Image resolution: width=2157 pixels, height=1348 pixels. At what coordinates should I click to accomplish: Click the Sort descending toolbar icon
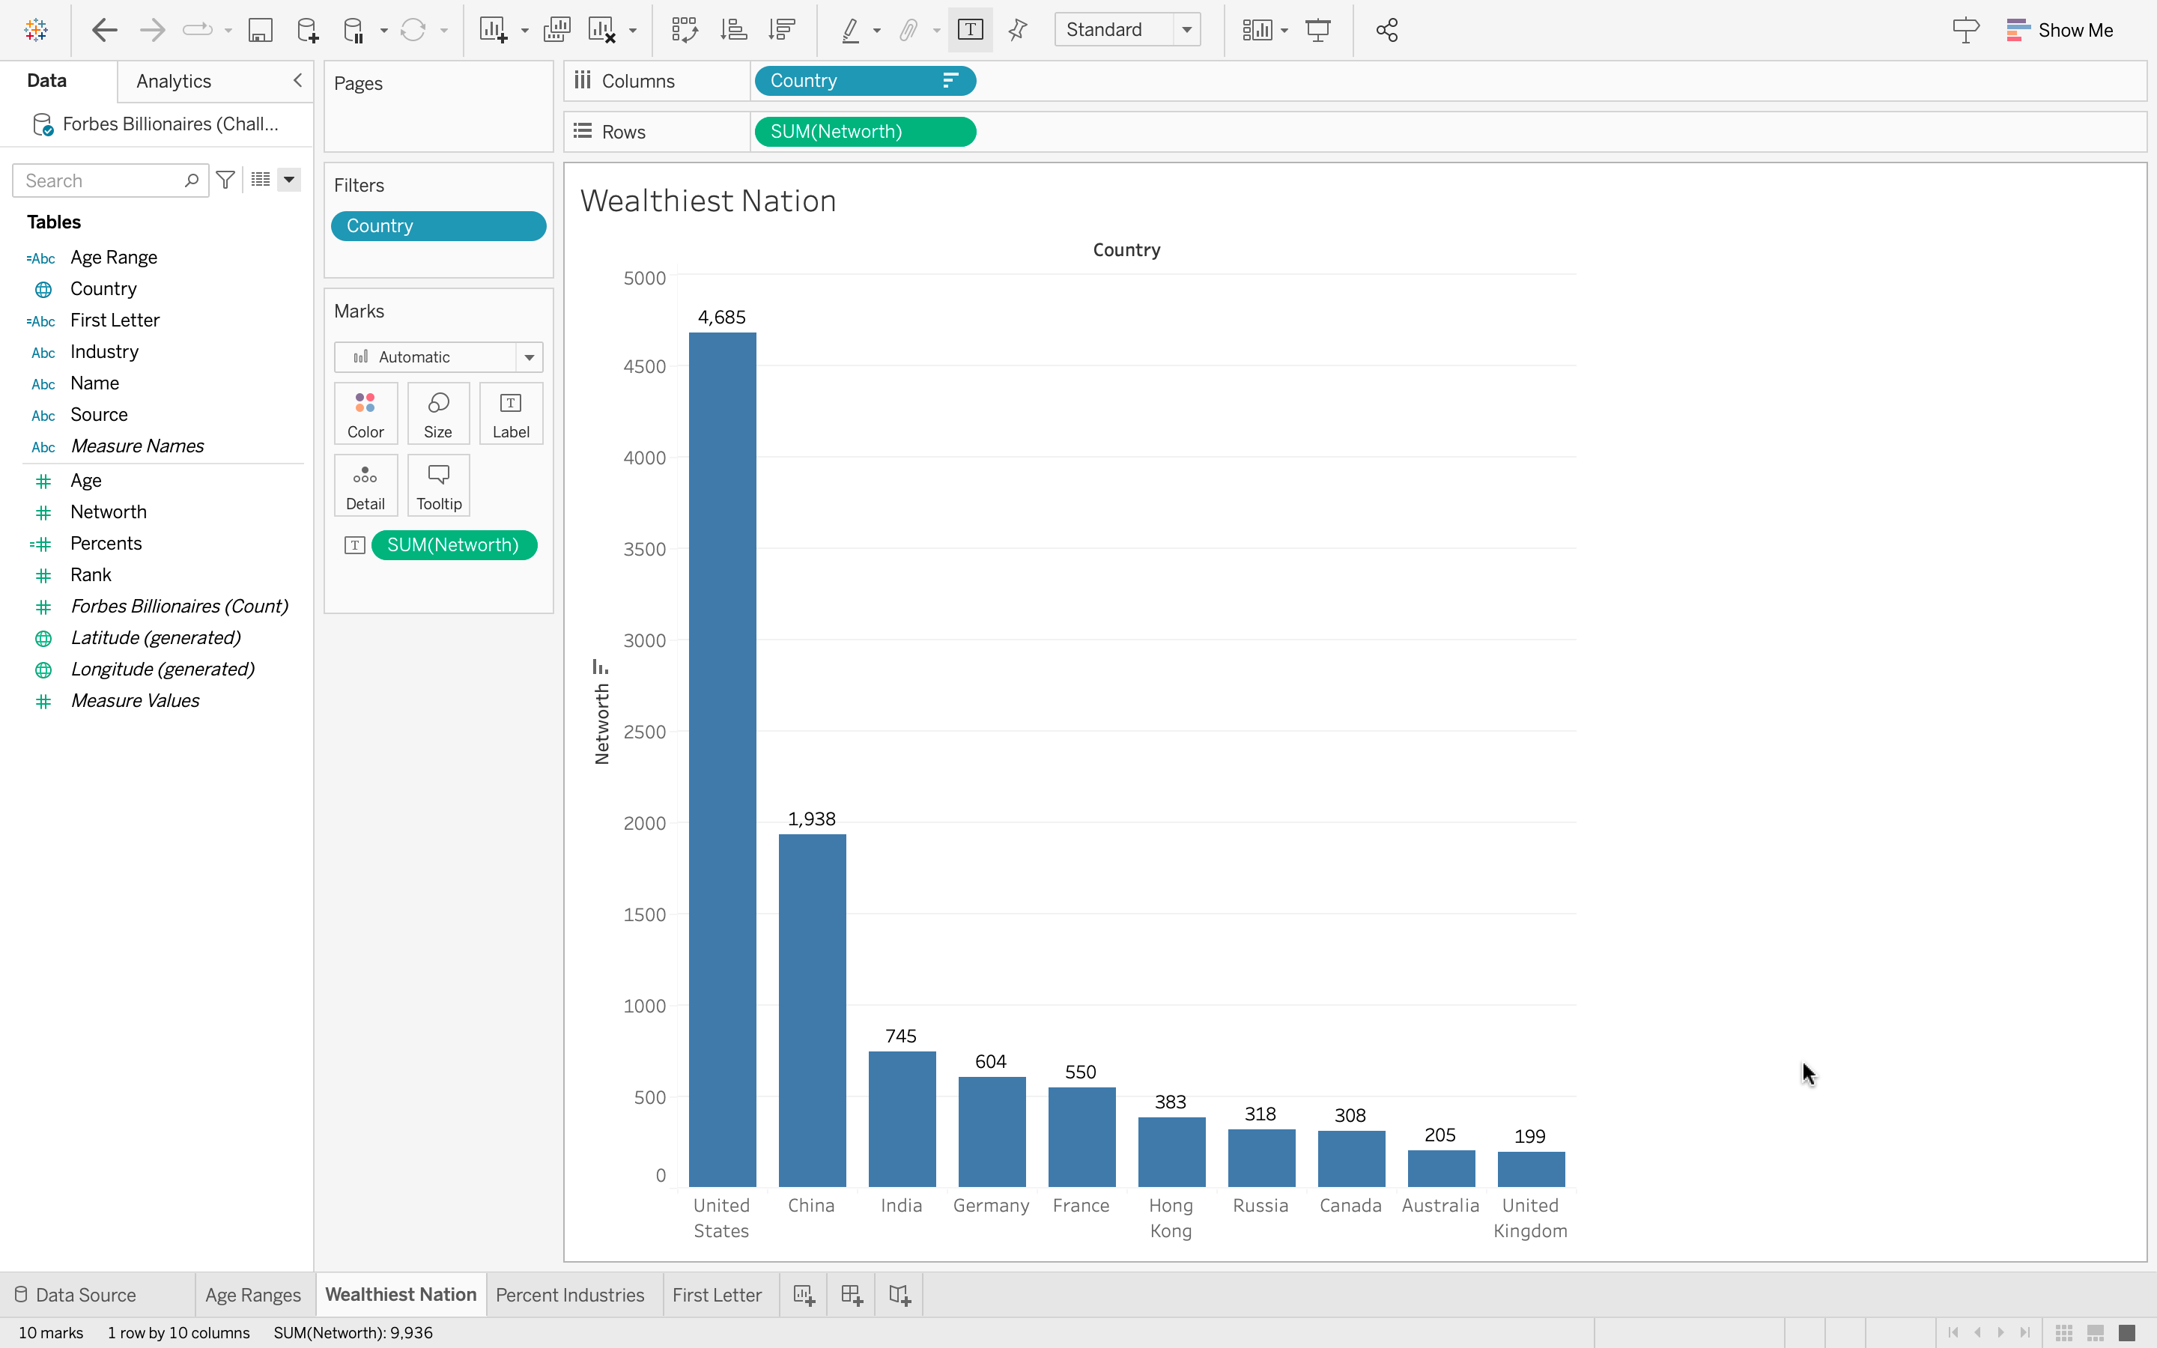pyautogui.click(x=782, y=30)
